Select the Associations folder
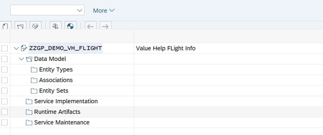Screen dimensions: 323x135 [56, 80]
